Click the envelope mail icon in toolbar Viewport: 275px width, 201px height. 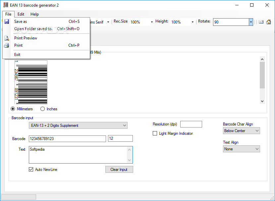pos(261,22)
